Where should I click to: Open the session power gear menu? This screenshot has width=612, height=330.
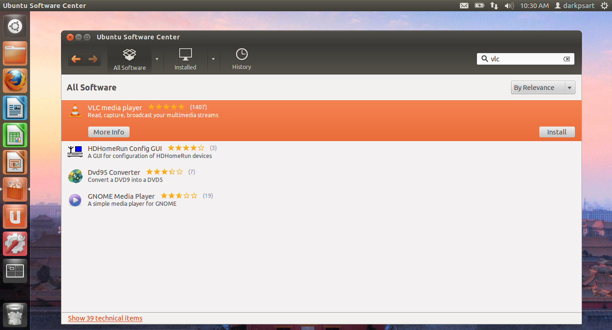coord(604,6)
